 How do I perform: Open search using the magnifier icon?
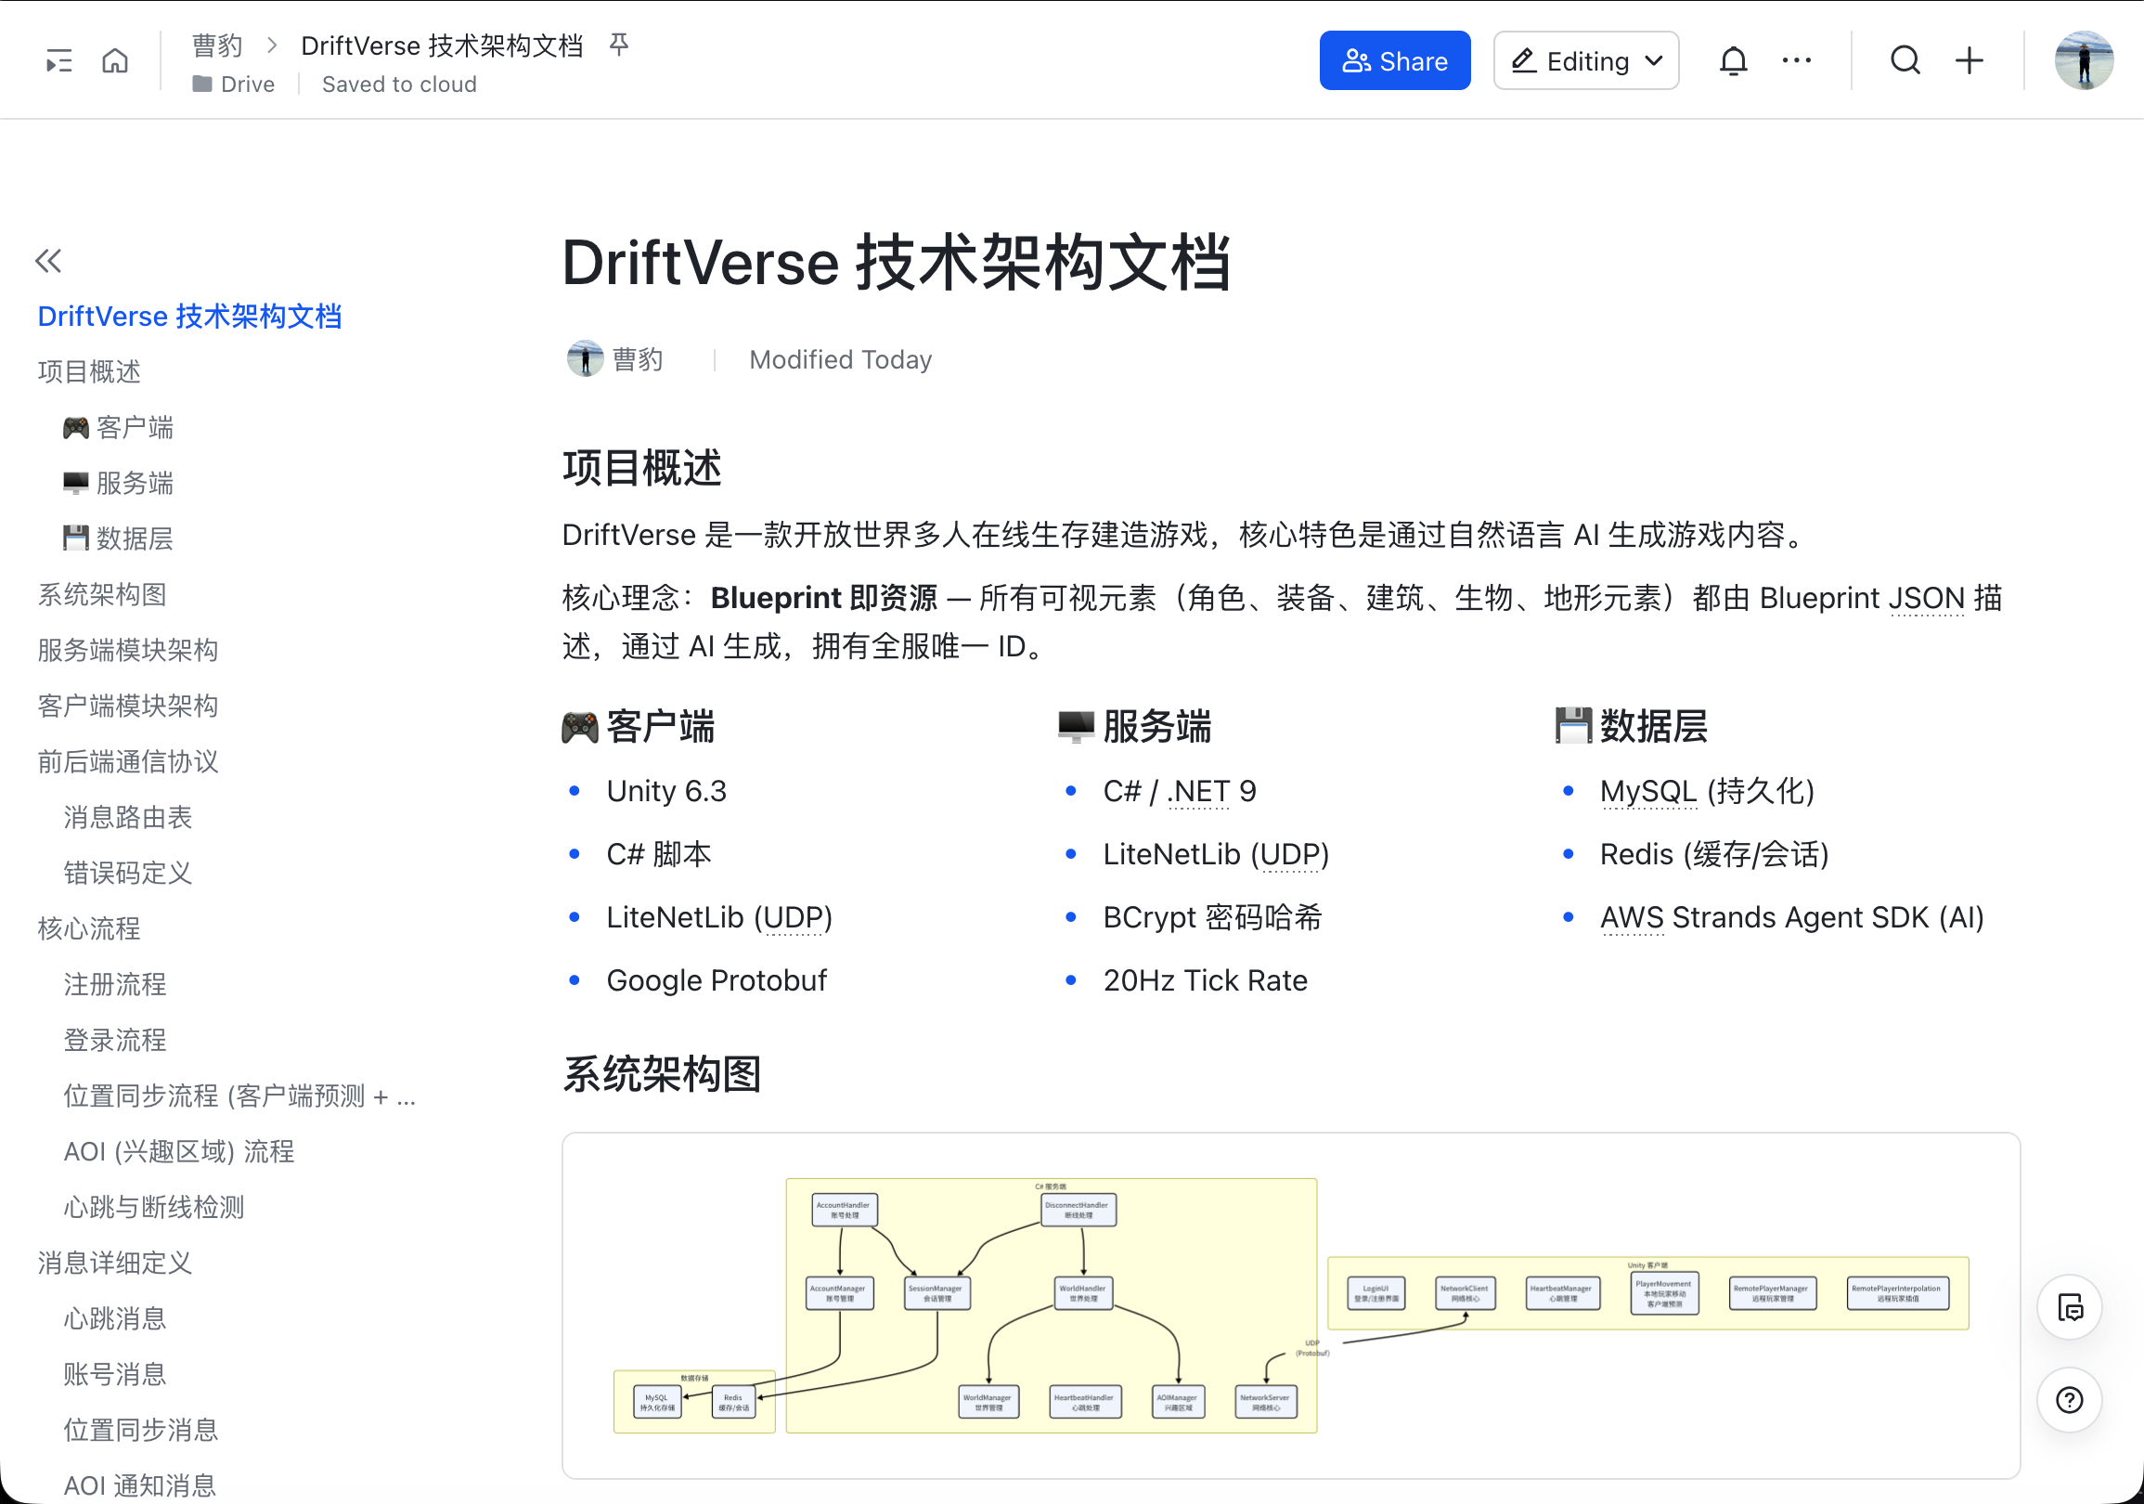click(1905, 59)
